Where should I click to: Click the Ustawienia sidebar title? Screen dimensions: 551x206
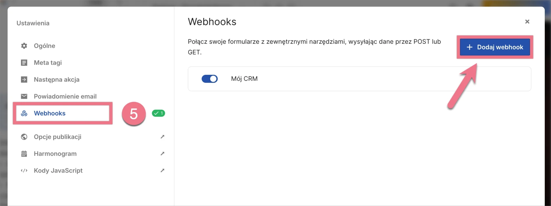point(33,23)
